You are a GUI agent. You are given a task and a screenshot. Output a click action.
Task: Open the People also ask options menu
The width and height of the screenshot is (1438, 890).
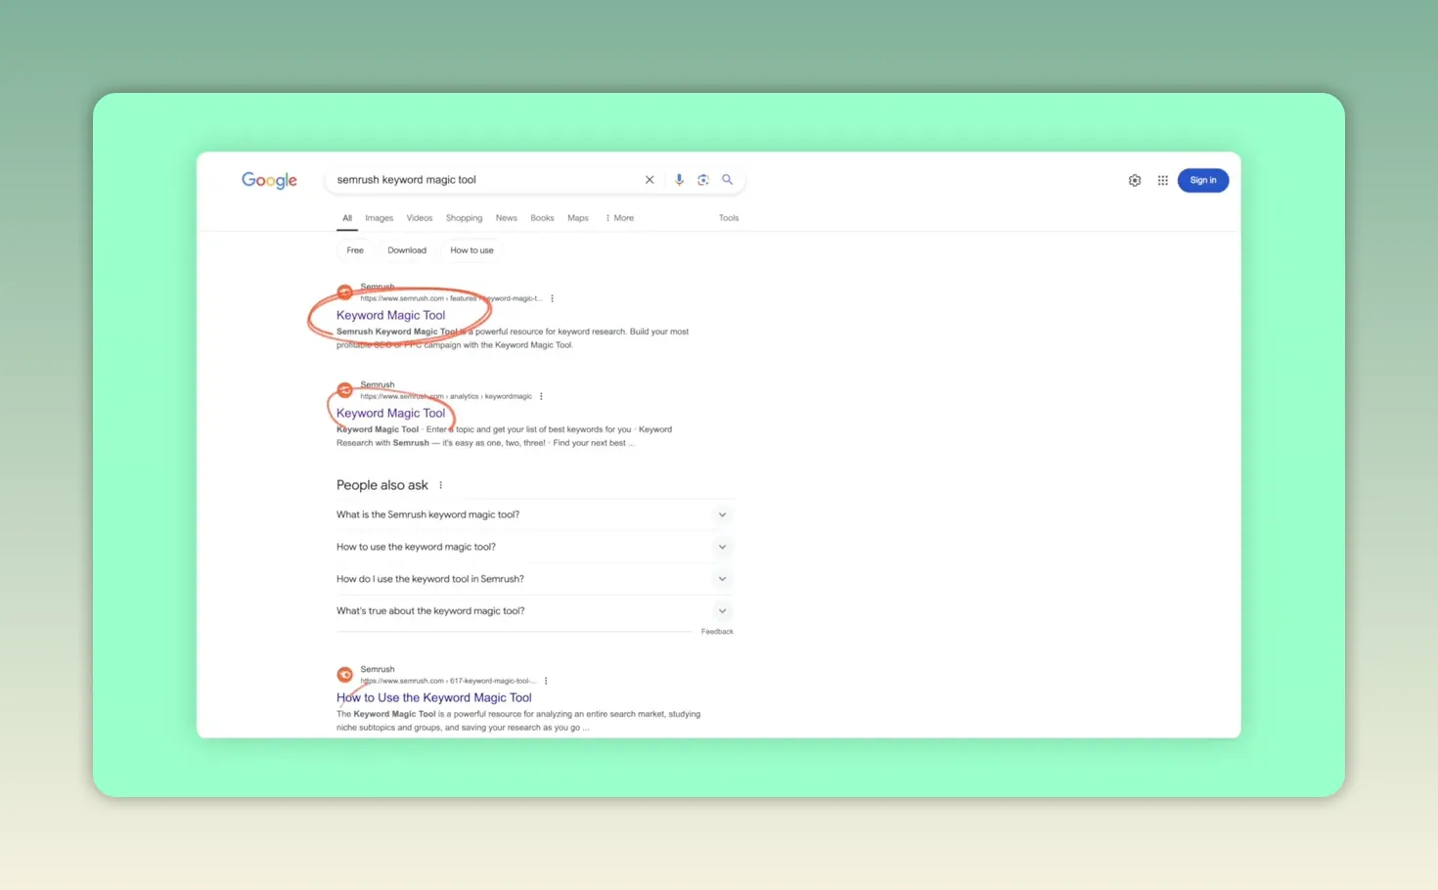[x=441, y=485]
